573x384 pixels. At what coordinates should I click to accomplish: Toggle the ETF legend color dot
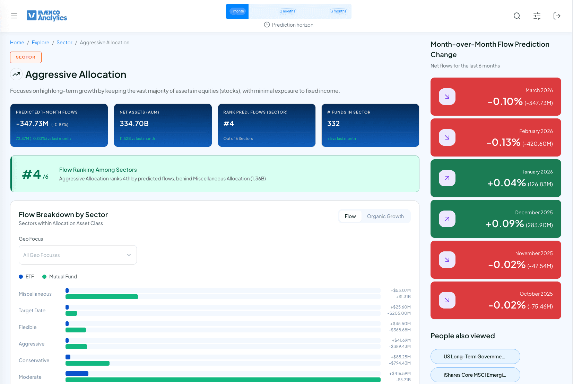[x=21, y=277]
